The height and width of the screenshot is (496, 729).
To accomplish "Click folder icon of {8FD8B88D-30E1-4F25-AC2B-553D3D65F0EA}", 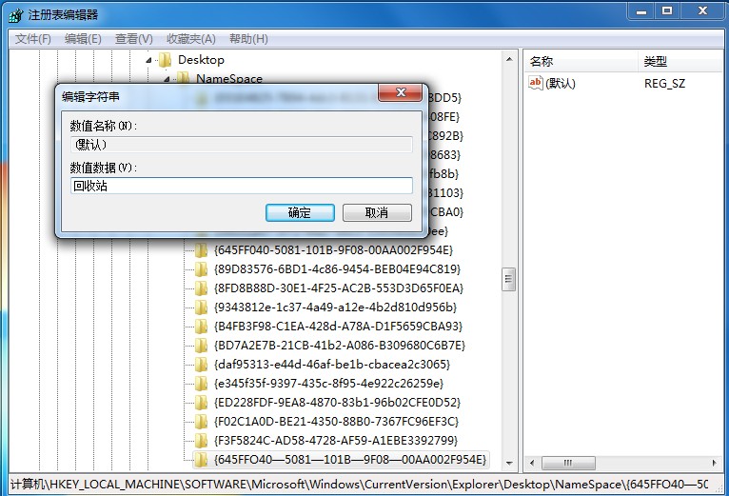I will [x=201, y=288].
